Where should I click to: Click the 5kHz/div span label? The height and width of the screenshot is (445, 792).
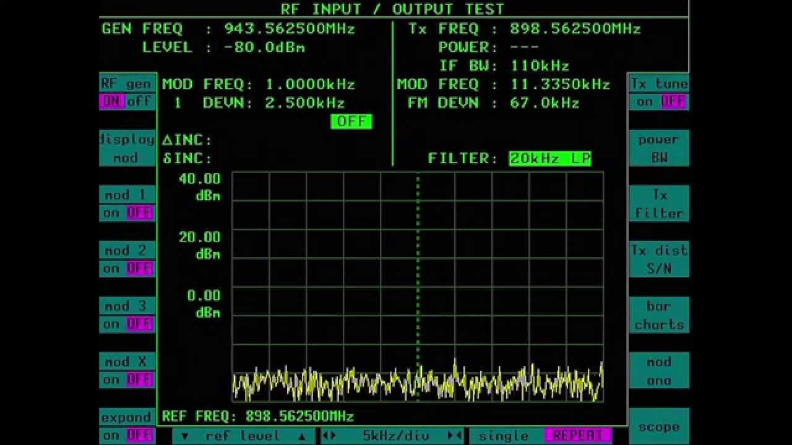[x=396, y=436]
